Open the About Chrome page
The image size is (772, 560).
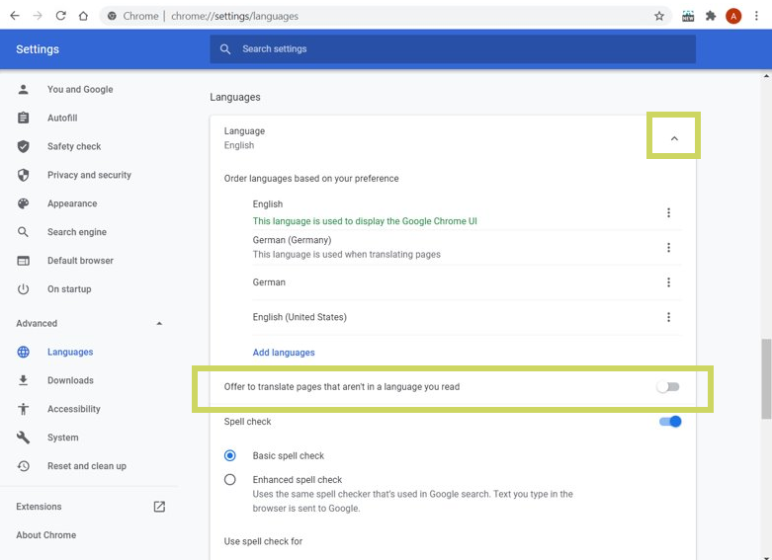click(45, 535)
